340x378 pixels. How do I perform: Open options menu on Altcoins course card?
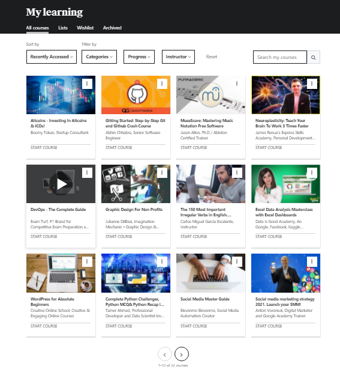[87, 84]
